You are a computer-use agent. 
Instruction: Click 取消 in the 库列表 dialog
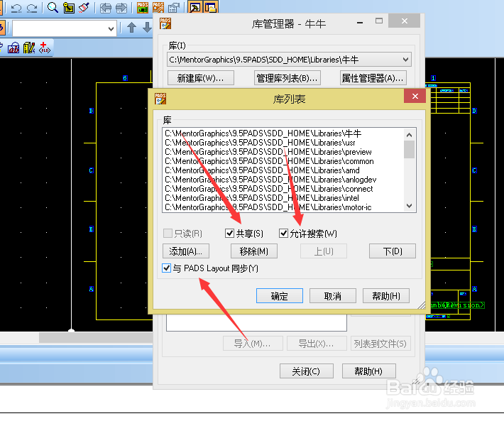(333, 295)
